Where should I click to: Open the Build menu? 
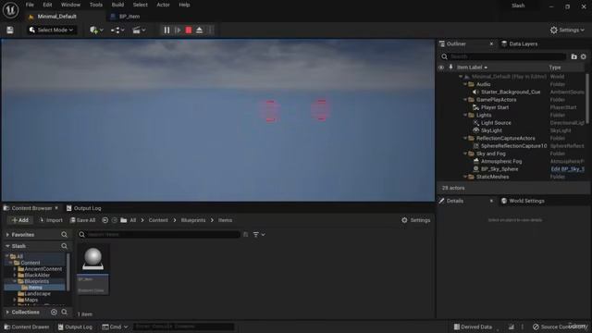click(x=117, y=5)
